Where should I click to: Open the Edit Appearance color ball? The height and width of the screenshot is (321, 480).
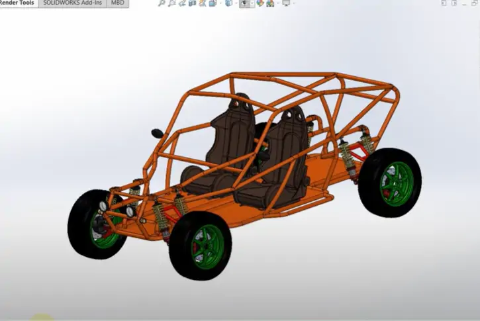click(x=260, y=3)
